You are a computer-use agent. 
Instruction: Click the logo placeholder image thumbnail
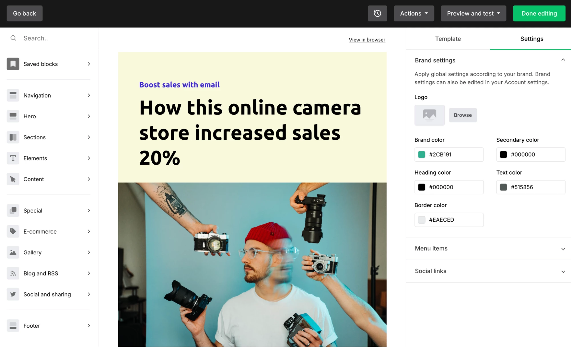click(x=429, y=115)
